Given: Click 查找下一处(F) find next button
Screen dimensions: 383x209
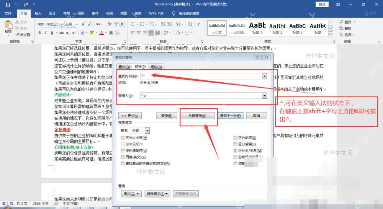Looking at the screenshot, I should pos(230,116).
